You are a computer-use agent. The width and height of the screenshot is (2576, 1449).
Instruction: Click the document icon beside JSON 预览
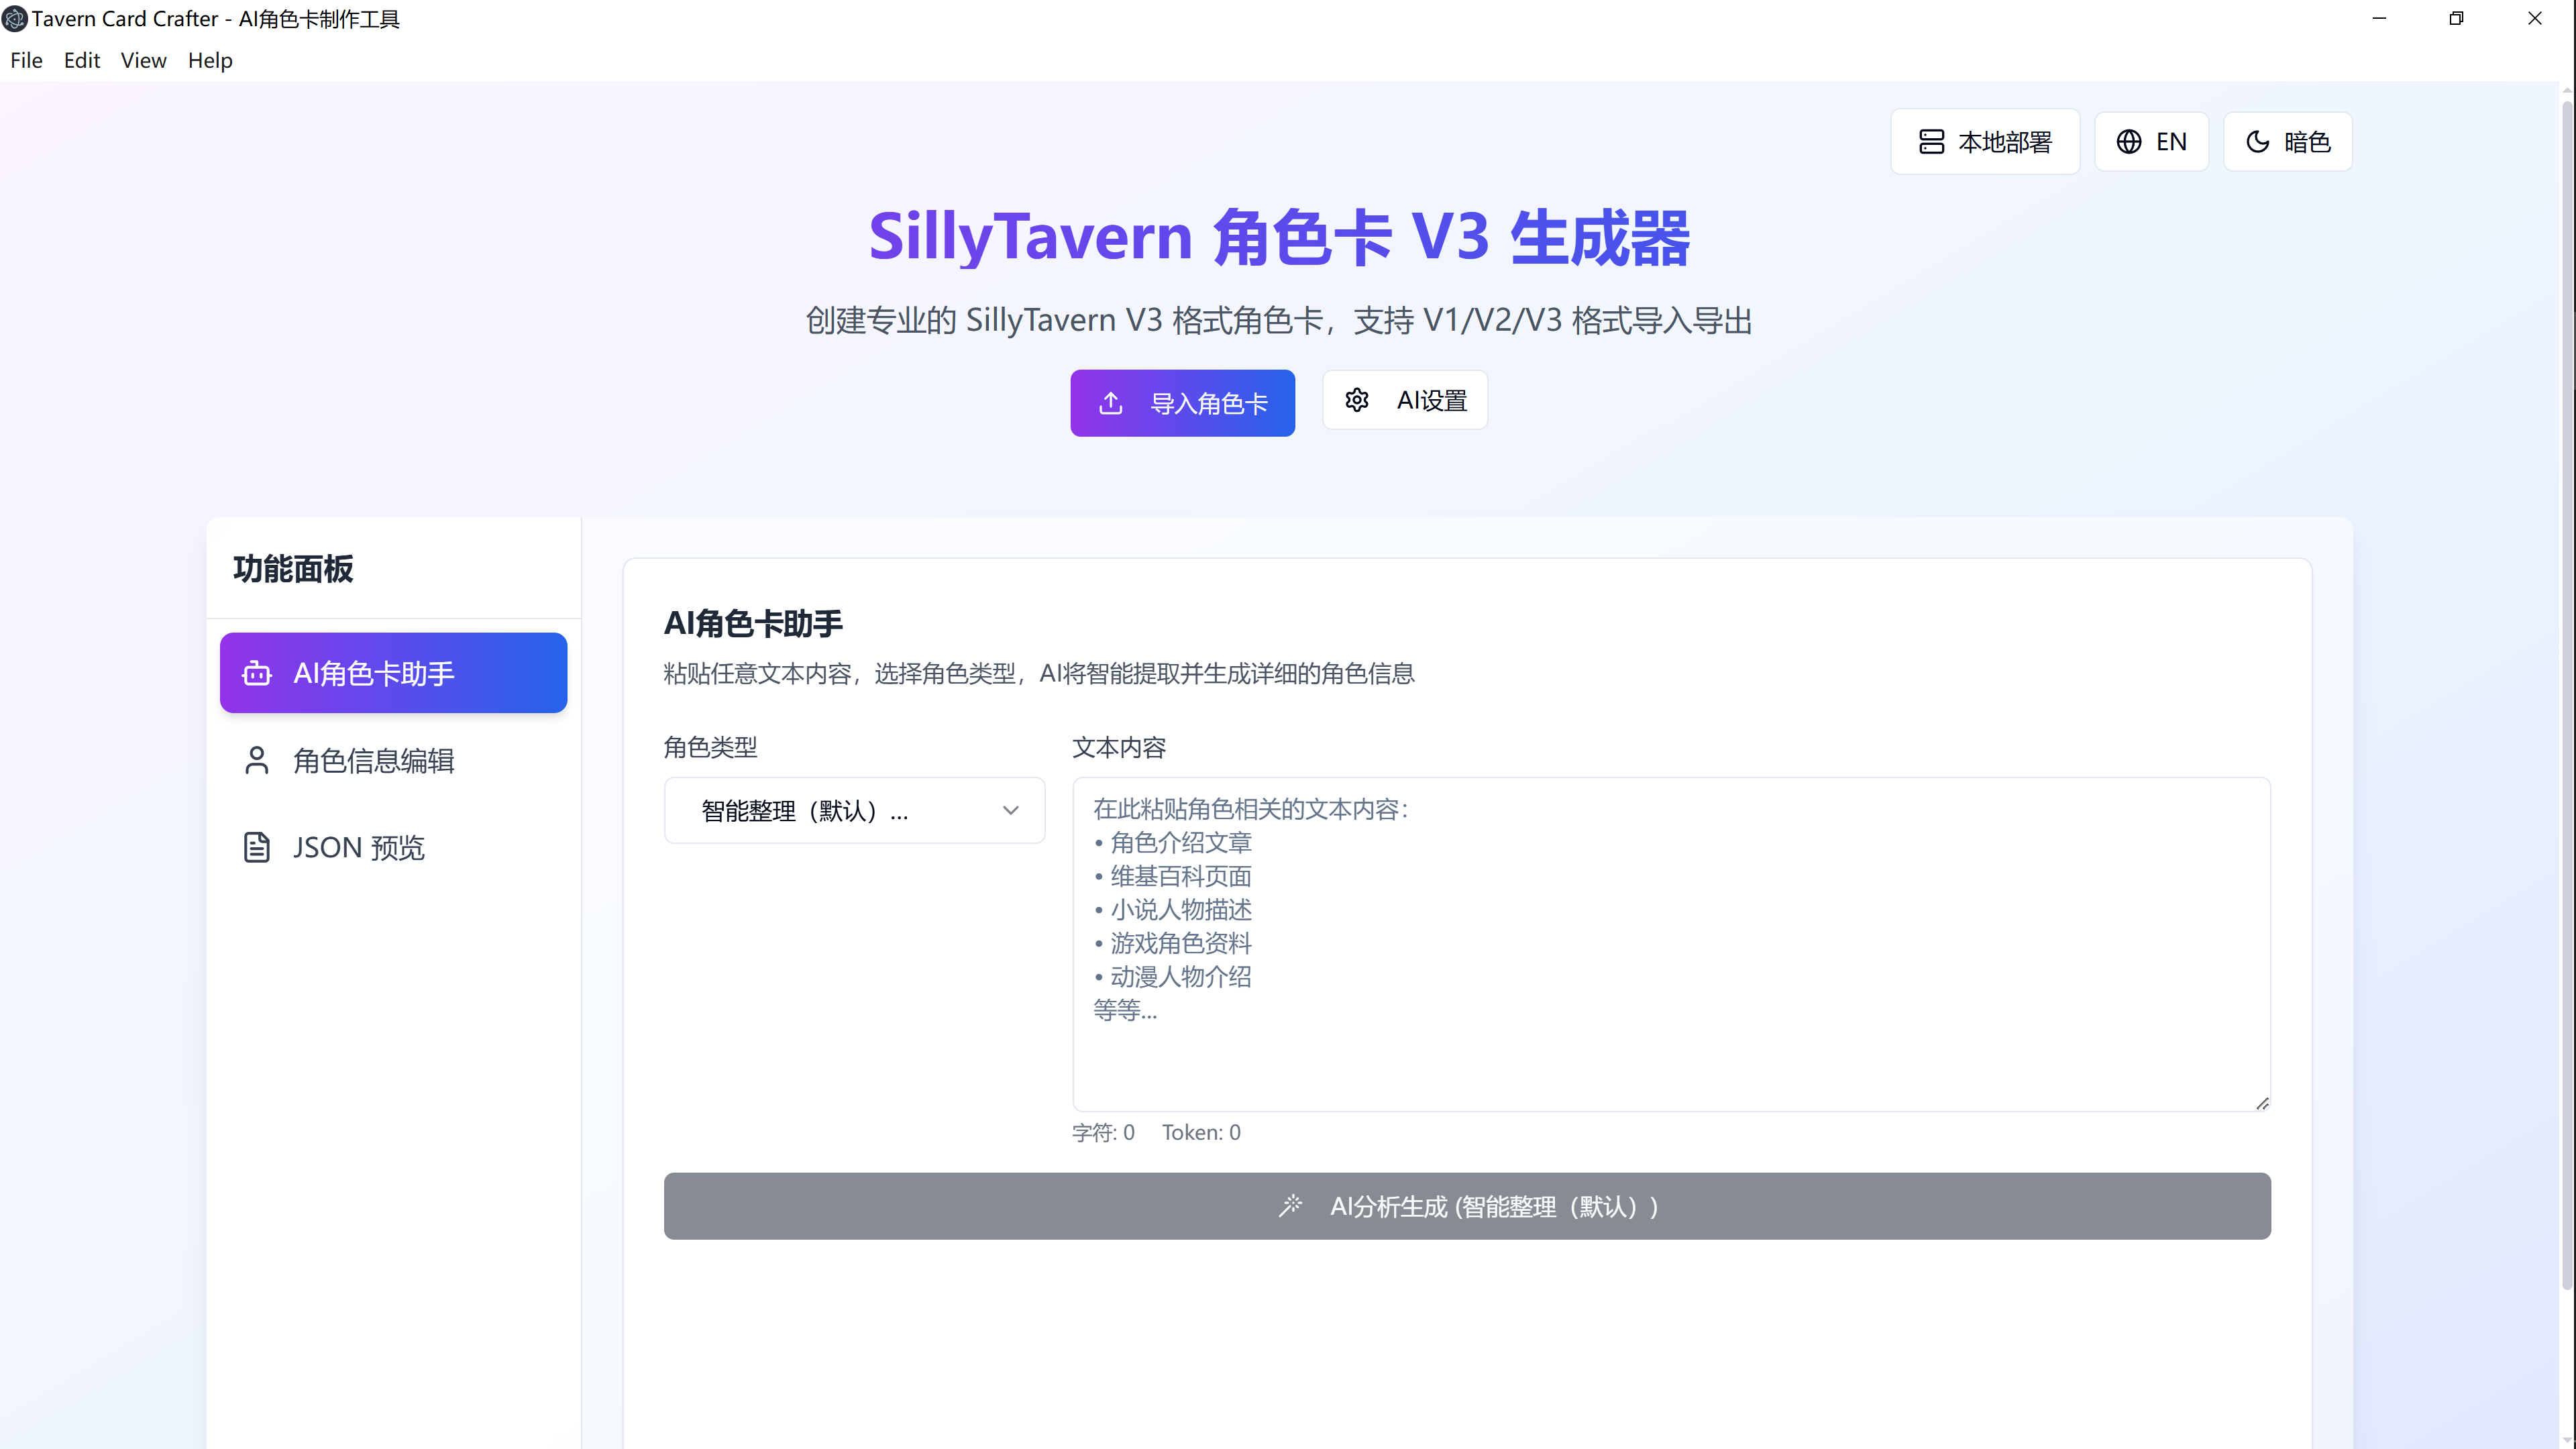coord(257,848)
